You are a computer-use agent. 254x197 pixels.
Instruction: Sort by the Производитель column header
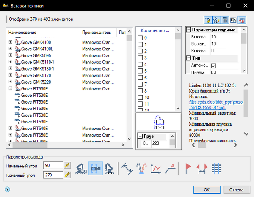click(97, 33)
